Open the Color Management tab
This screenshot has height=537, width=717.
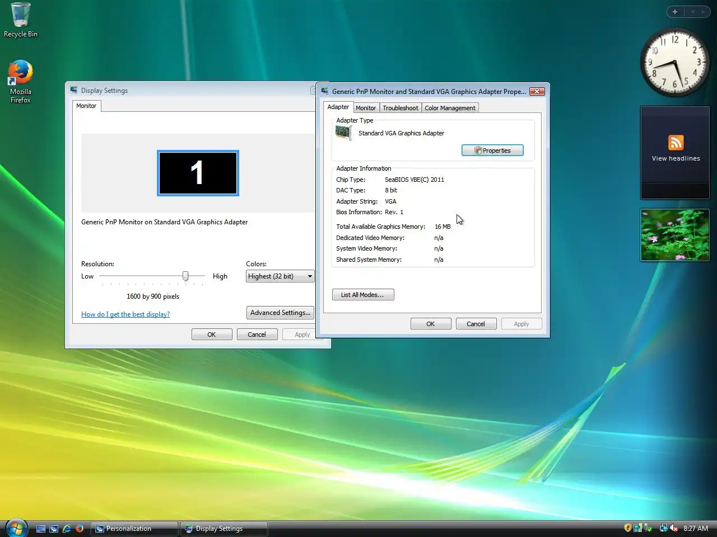click(450, 108)
